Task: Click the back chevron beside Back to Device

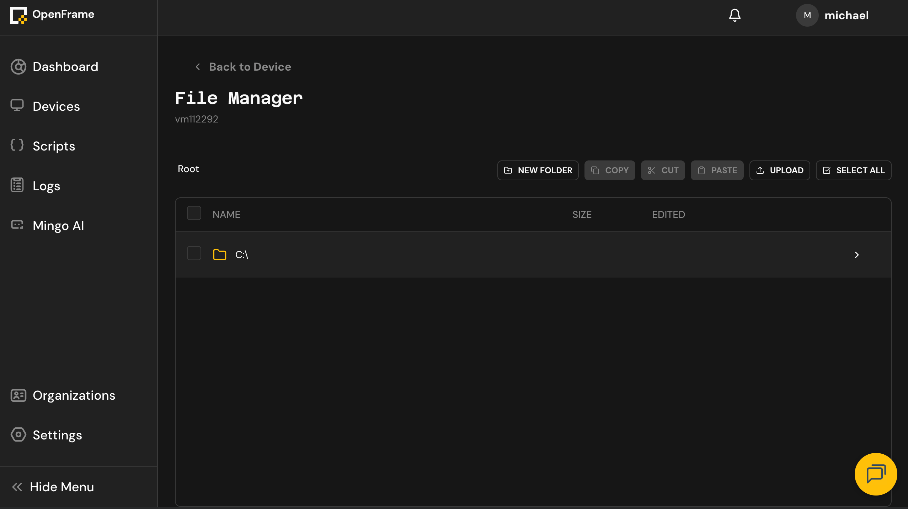Action: tap(198, 67)
